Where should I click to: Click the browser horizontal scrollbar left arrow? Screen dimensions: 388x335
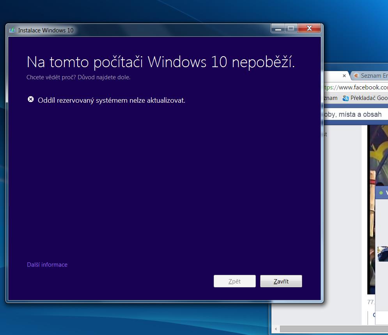pyautogui.click(x=276, y=329)
